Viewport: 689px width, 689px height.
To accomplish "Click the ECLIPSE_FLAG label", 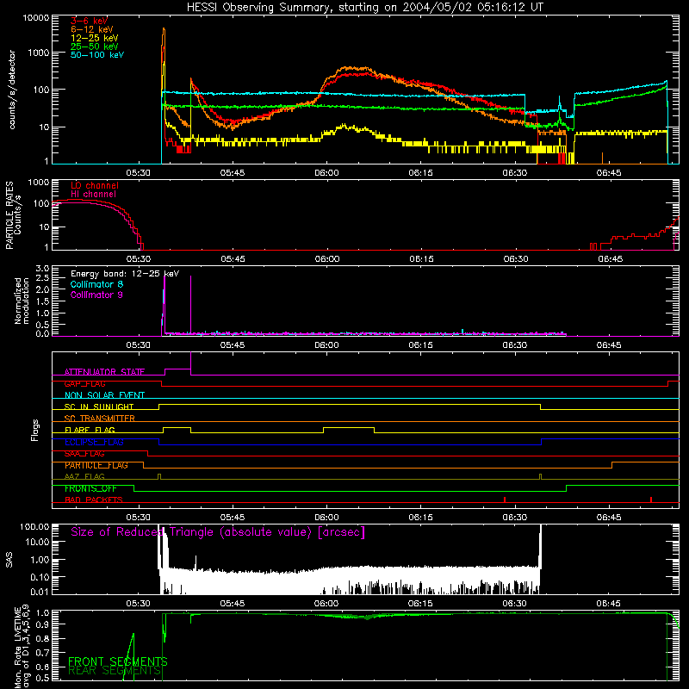I will pyautogui.click(x=94, y=442).
